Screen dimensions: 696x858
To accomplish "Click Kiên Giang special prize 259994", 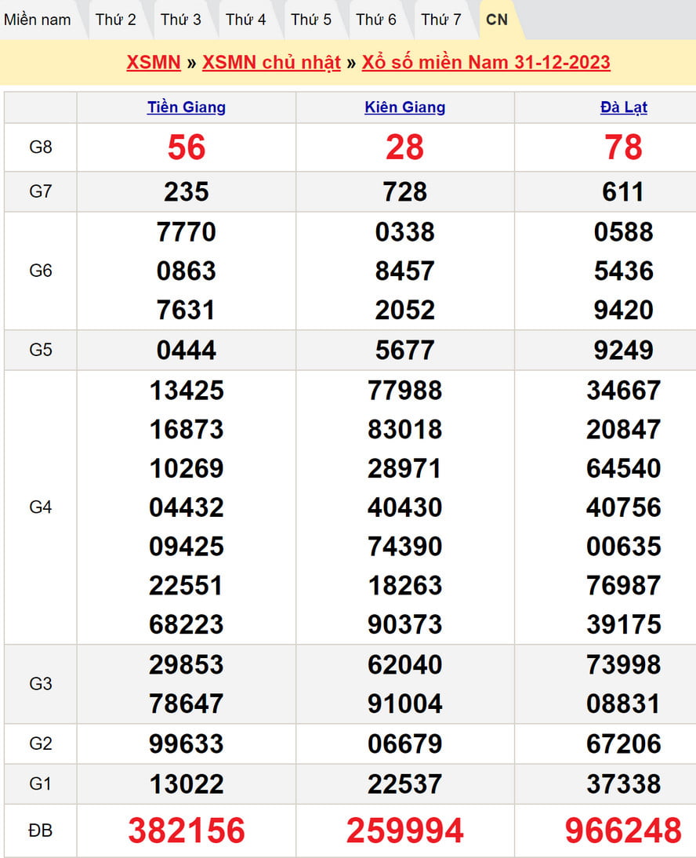I will (405, 831).
